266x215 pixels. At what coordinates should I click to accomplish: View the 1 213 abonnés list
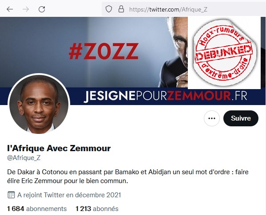[x=97, y=209]
